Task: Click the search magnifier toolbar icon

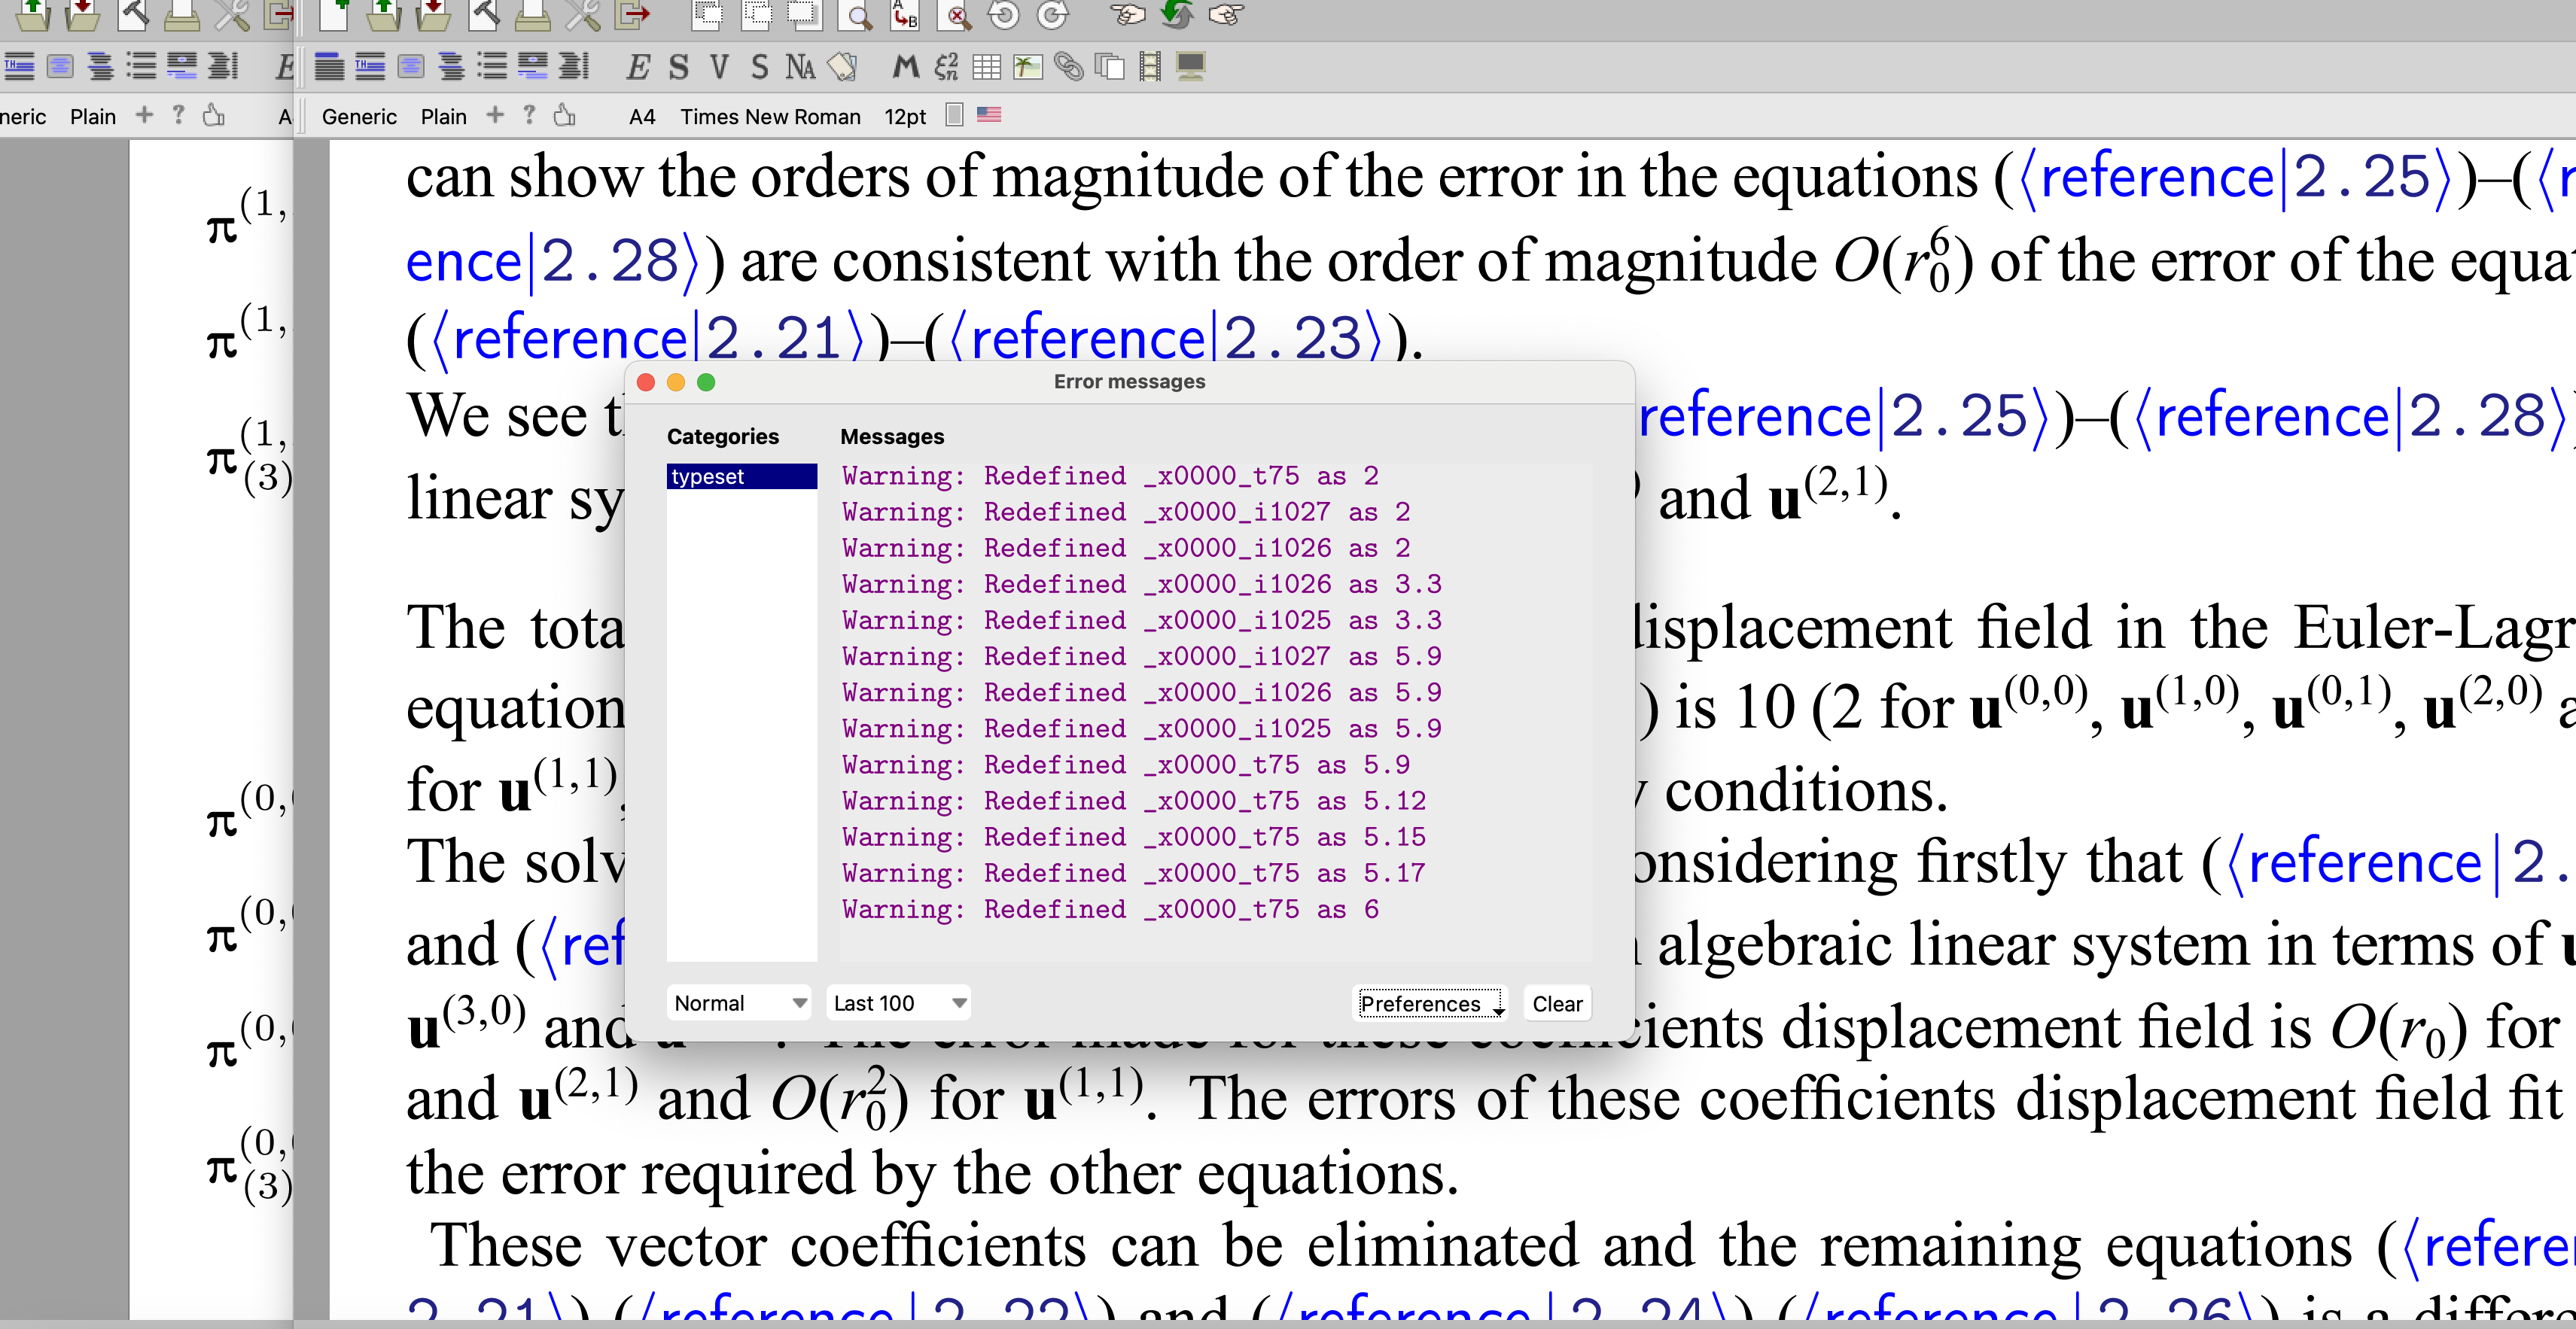Action: pyautogui.click(x=856, y=15)
